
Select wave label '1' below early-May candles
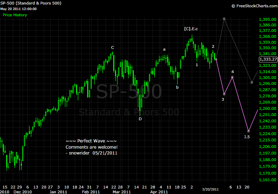click(197, 65)
